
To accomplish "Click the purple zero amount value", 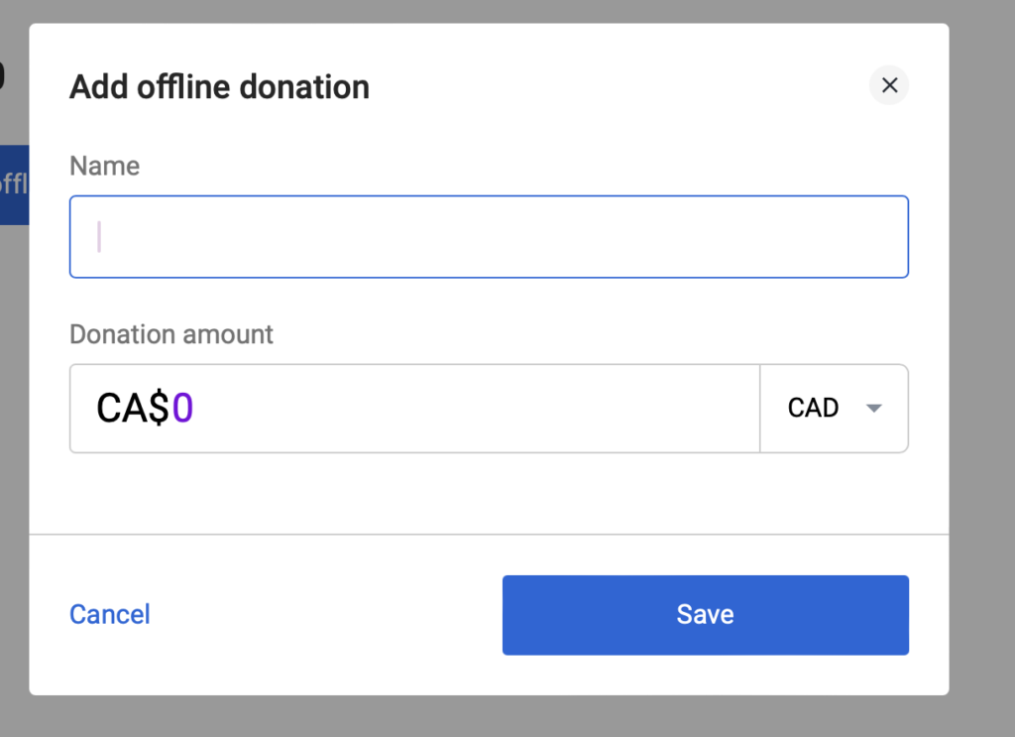I will [182, 409].
